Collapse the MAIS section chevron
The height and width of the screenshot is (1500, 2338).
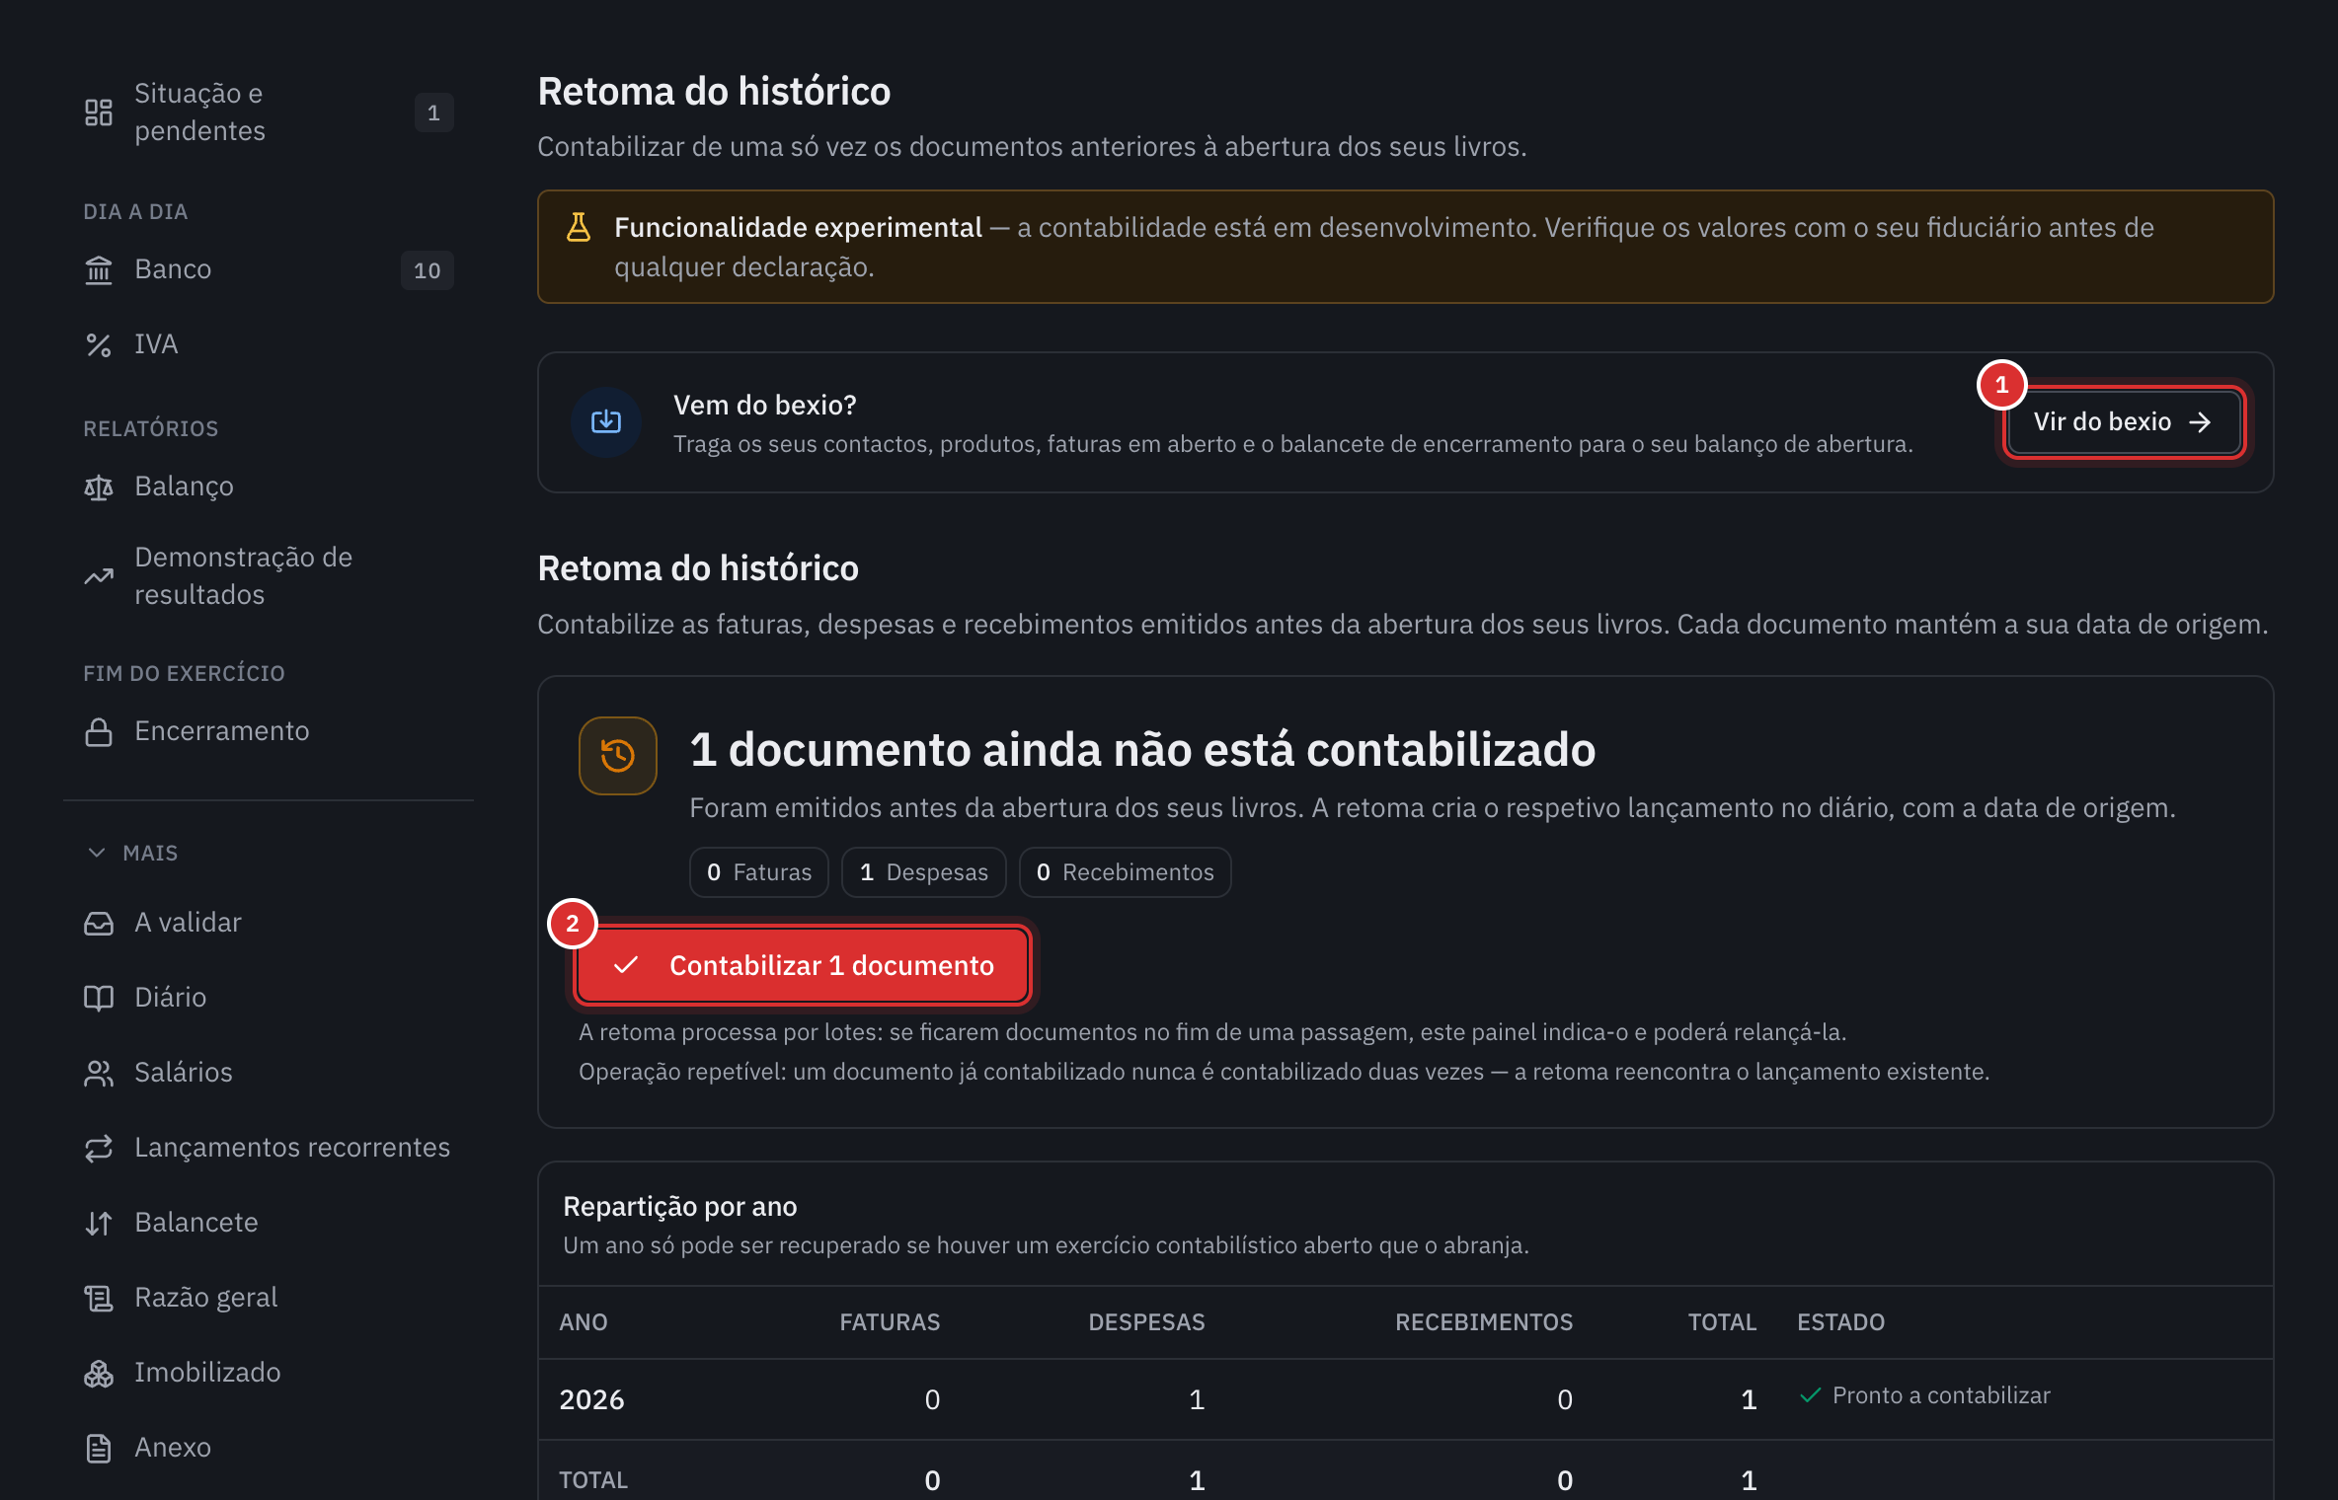pos(97,853)
